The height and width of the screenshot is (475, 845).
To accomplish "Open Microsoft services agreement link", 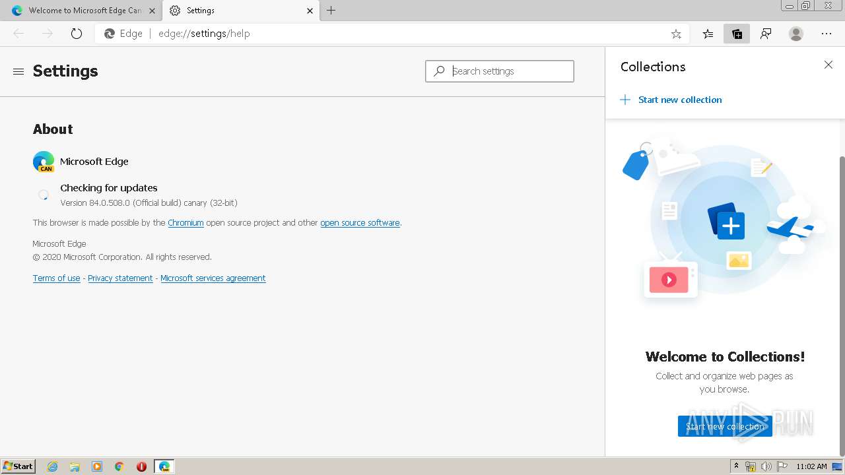I will click(213, 278).
